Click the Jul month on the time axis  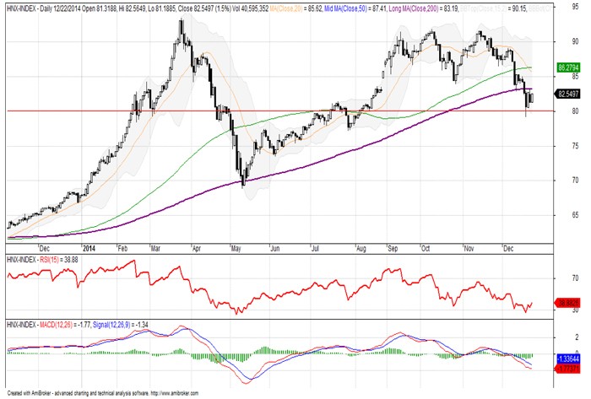pos(313,249)
